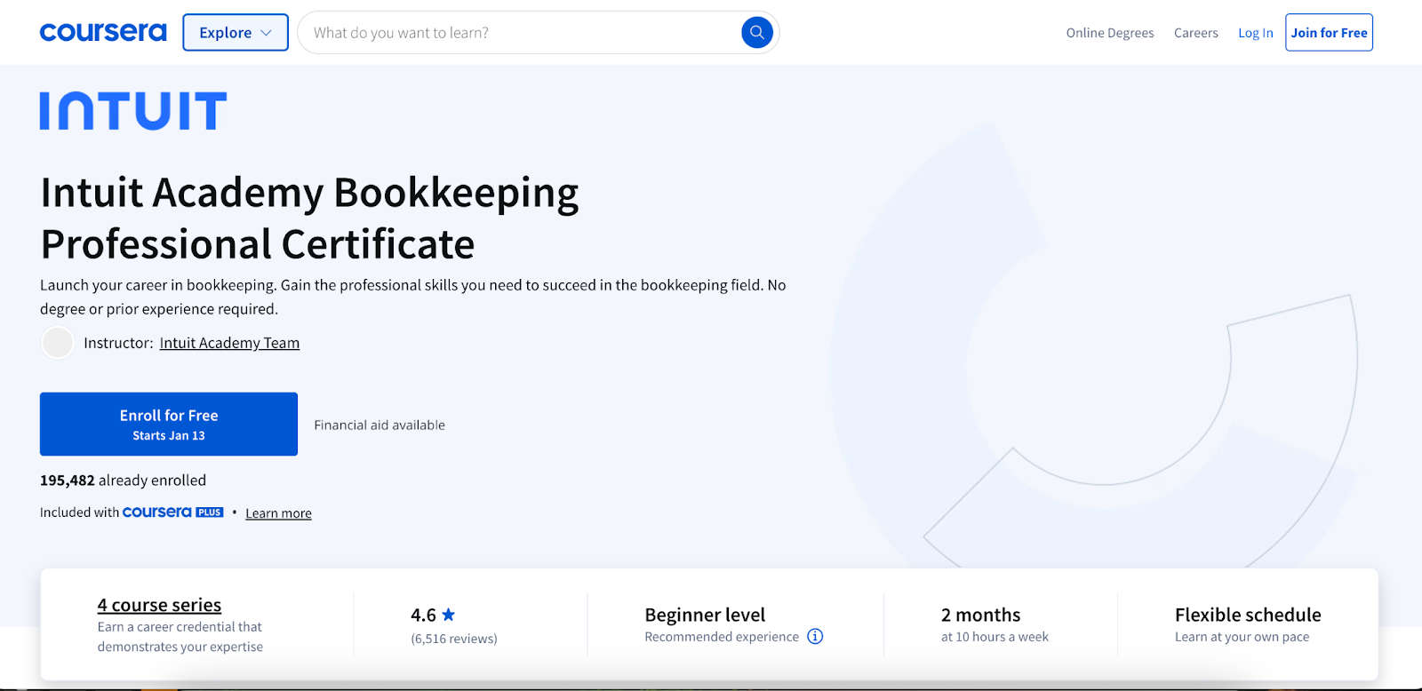Open the Careers navigation item
The width and height of the screenshot is (1422, 691).
(1195, 33)
